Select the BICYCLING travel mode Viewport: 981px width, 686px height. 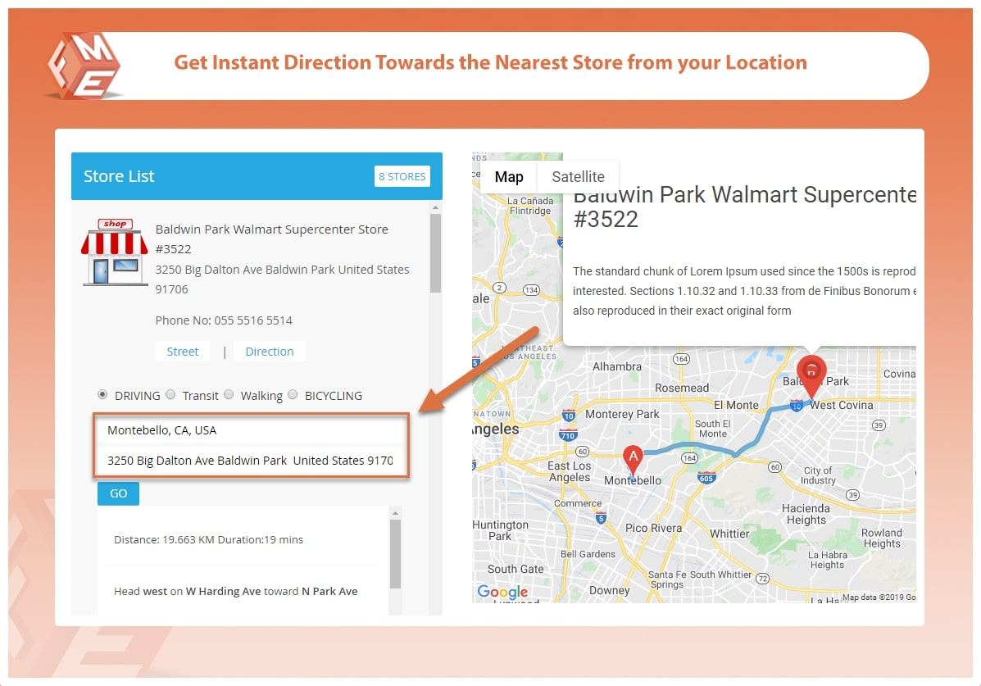click(293, 394)
